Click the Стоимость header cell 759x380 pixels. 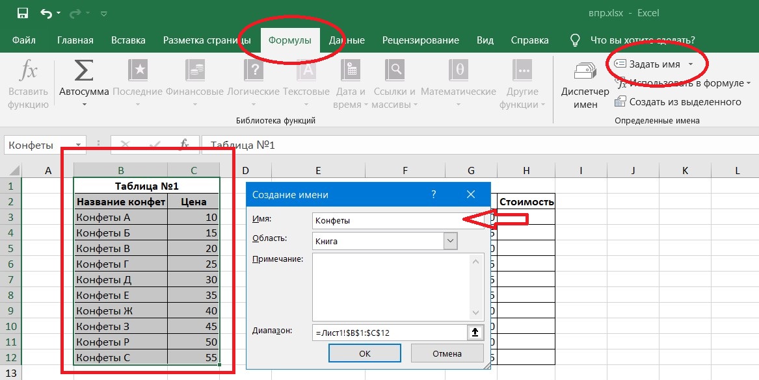526,202
